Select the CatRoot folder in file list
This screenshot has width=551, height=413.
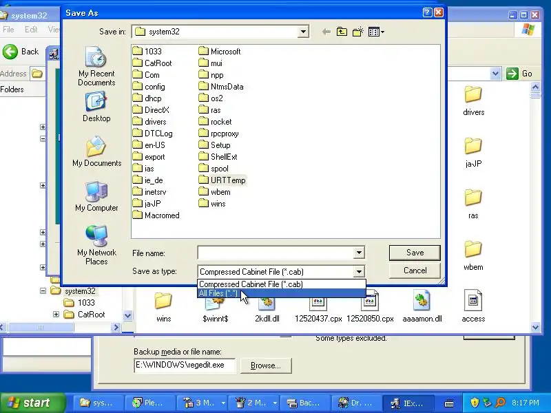[152, 63]
